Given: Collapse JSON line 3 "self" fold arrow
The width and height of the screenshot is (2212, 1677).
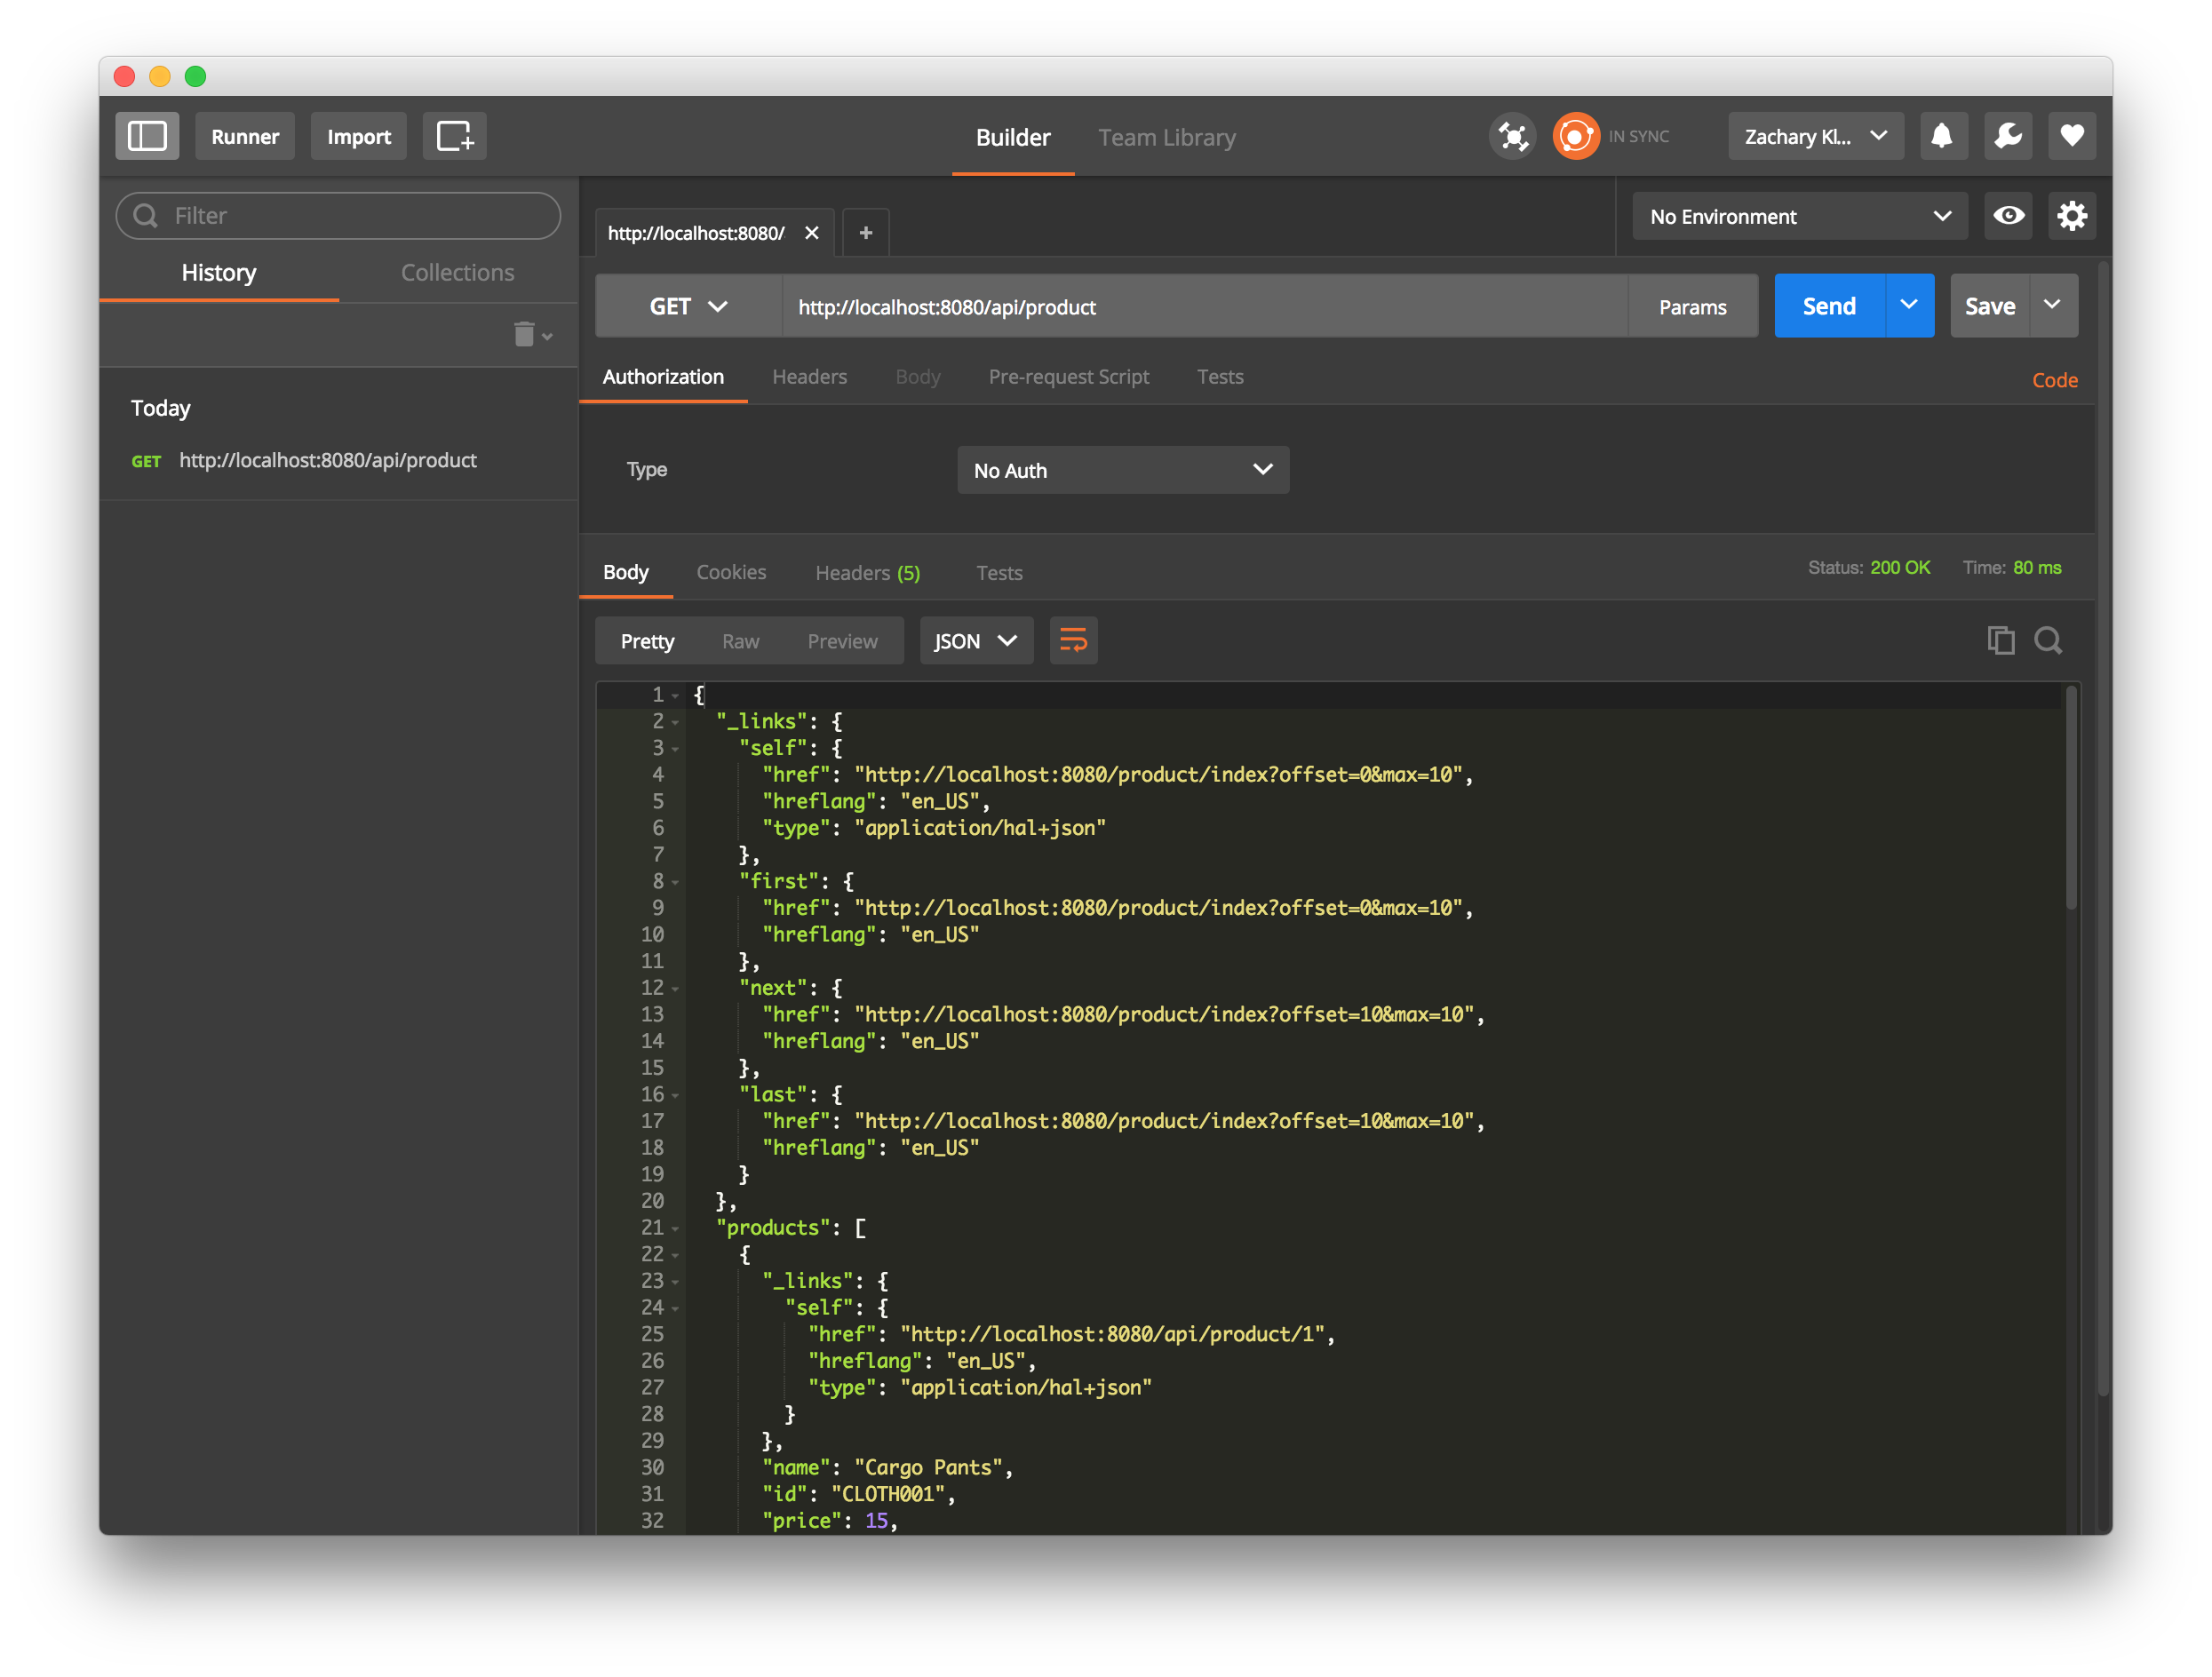Looking at the screenshot, I should (676, 749).
